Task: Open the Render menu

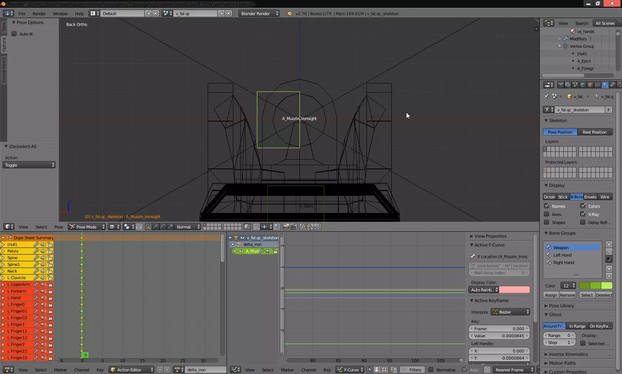Action: pos(39,14)
